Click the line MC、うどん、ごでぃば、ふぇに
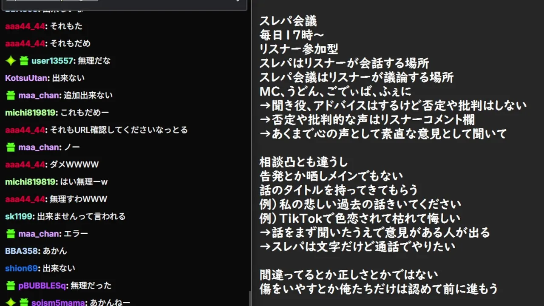This screenshot has width=544, height=306. tap(335, 91)
